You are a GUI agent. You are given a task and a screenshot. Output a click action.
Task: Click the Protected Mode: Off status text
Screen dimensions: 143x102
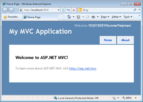(x=87, y=98)
